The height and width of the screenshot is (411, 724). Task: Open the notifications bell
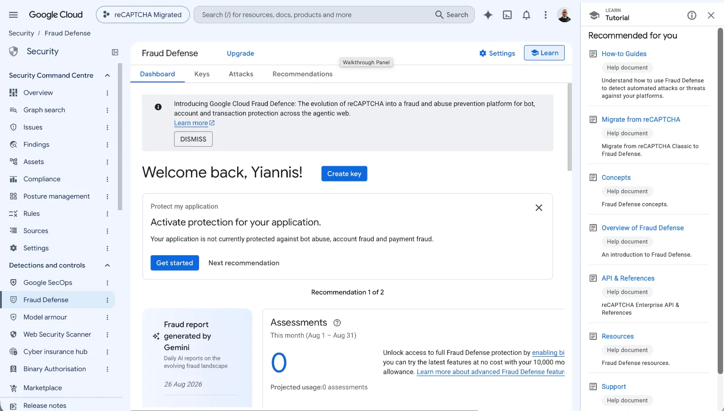(526, 15)
